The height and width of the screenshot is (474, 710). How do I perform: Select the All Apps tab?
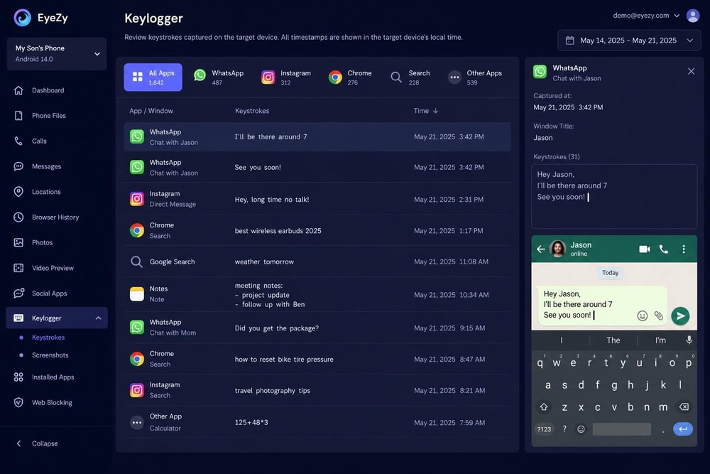[x=153, y=77]
